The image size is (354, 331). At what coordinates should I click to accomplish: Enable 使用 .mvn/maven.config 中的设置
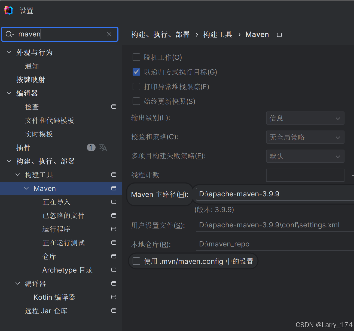click(136, 261)
